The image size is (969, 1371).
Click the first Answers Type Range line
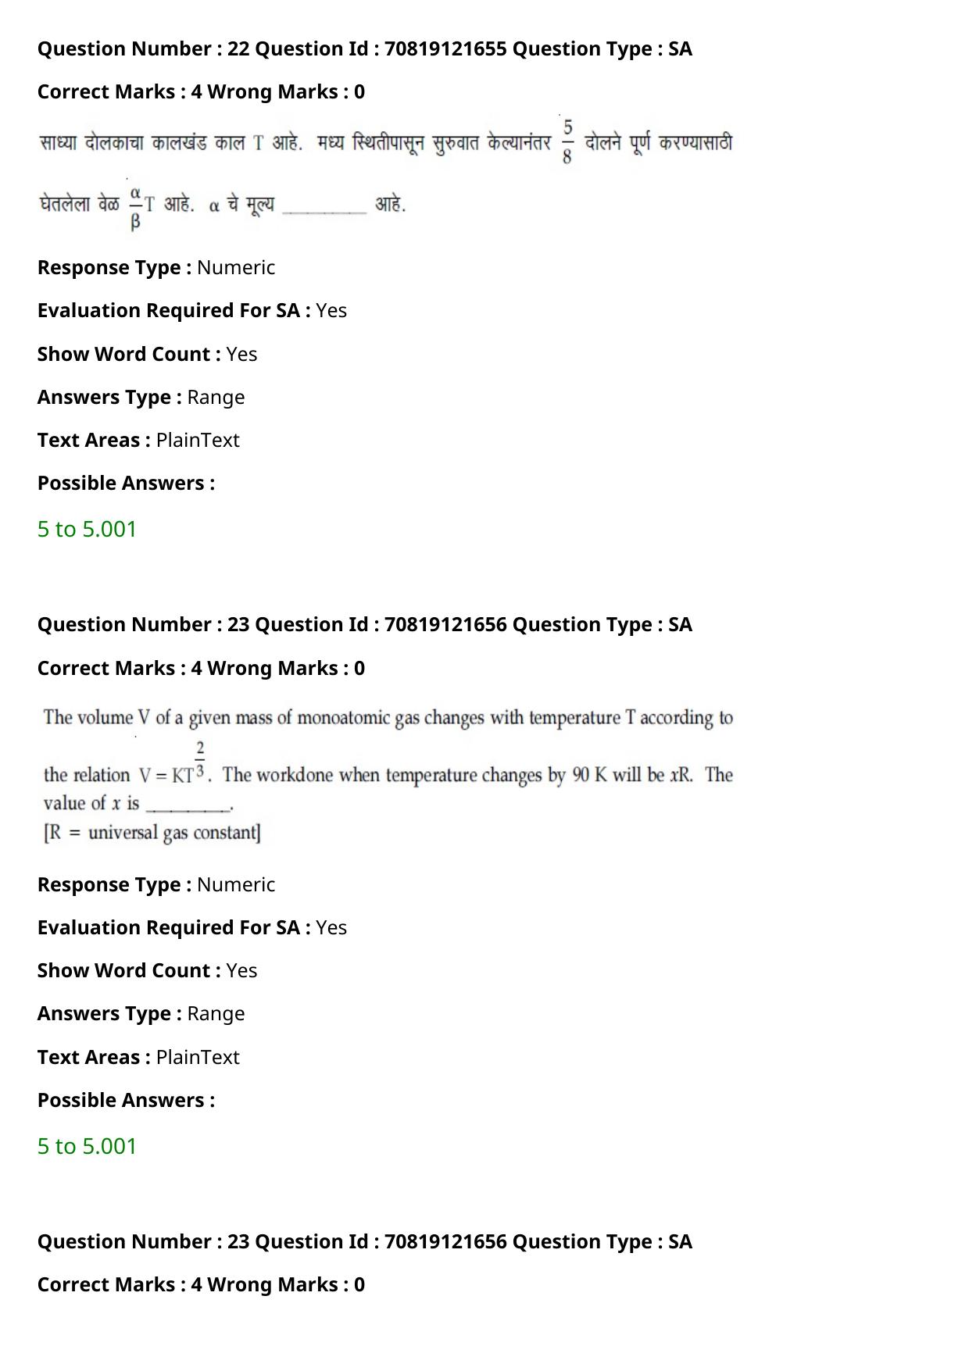[x=141, y=397]
